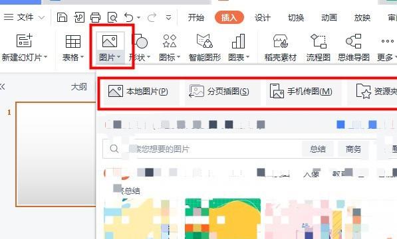This screenshot has height=239, width=397.
Task: Expand the 图表 dropdown arrow
Action: [247, 57]
